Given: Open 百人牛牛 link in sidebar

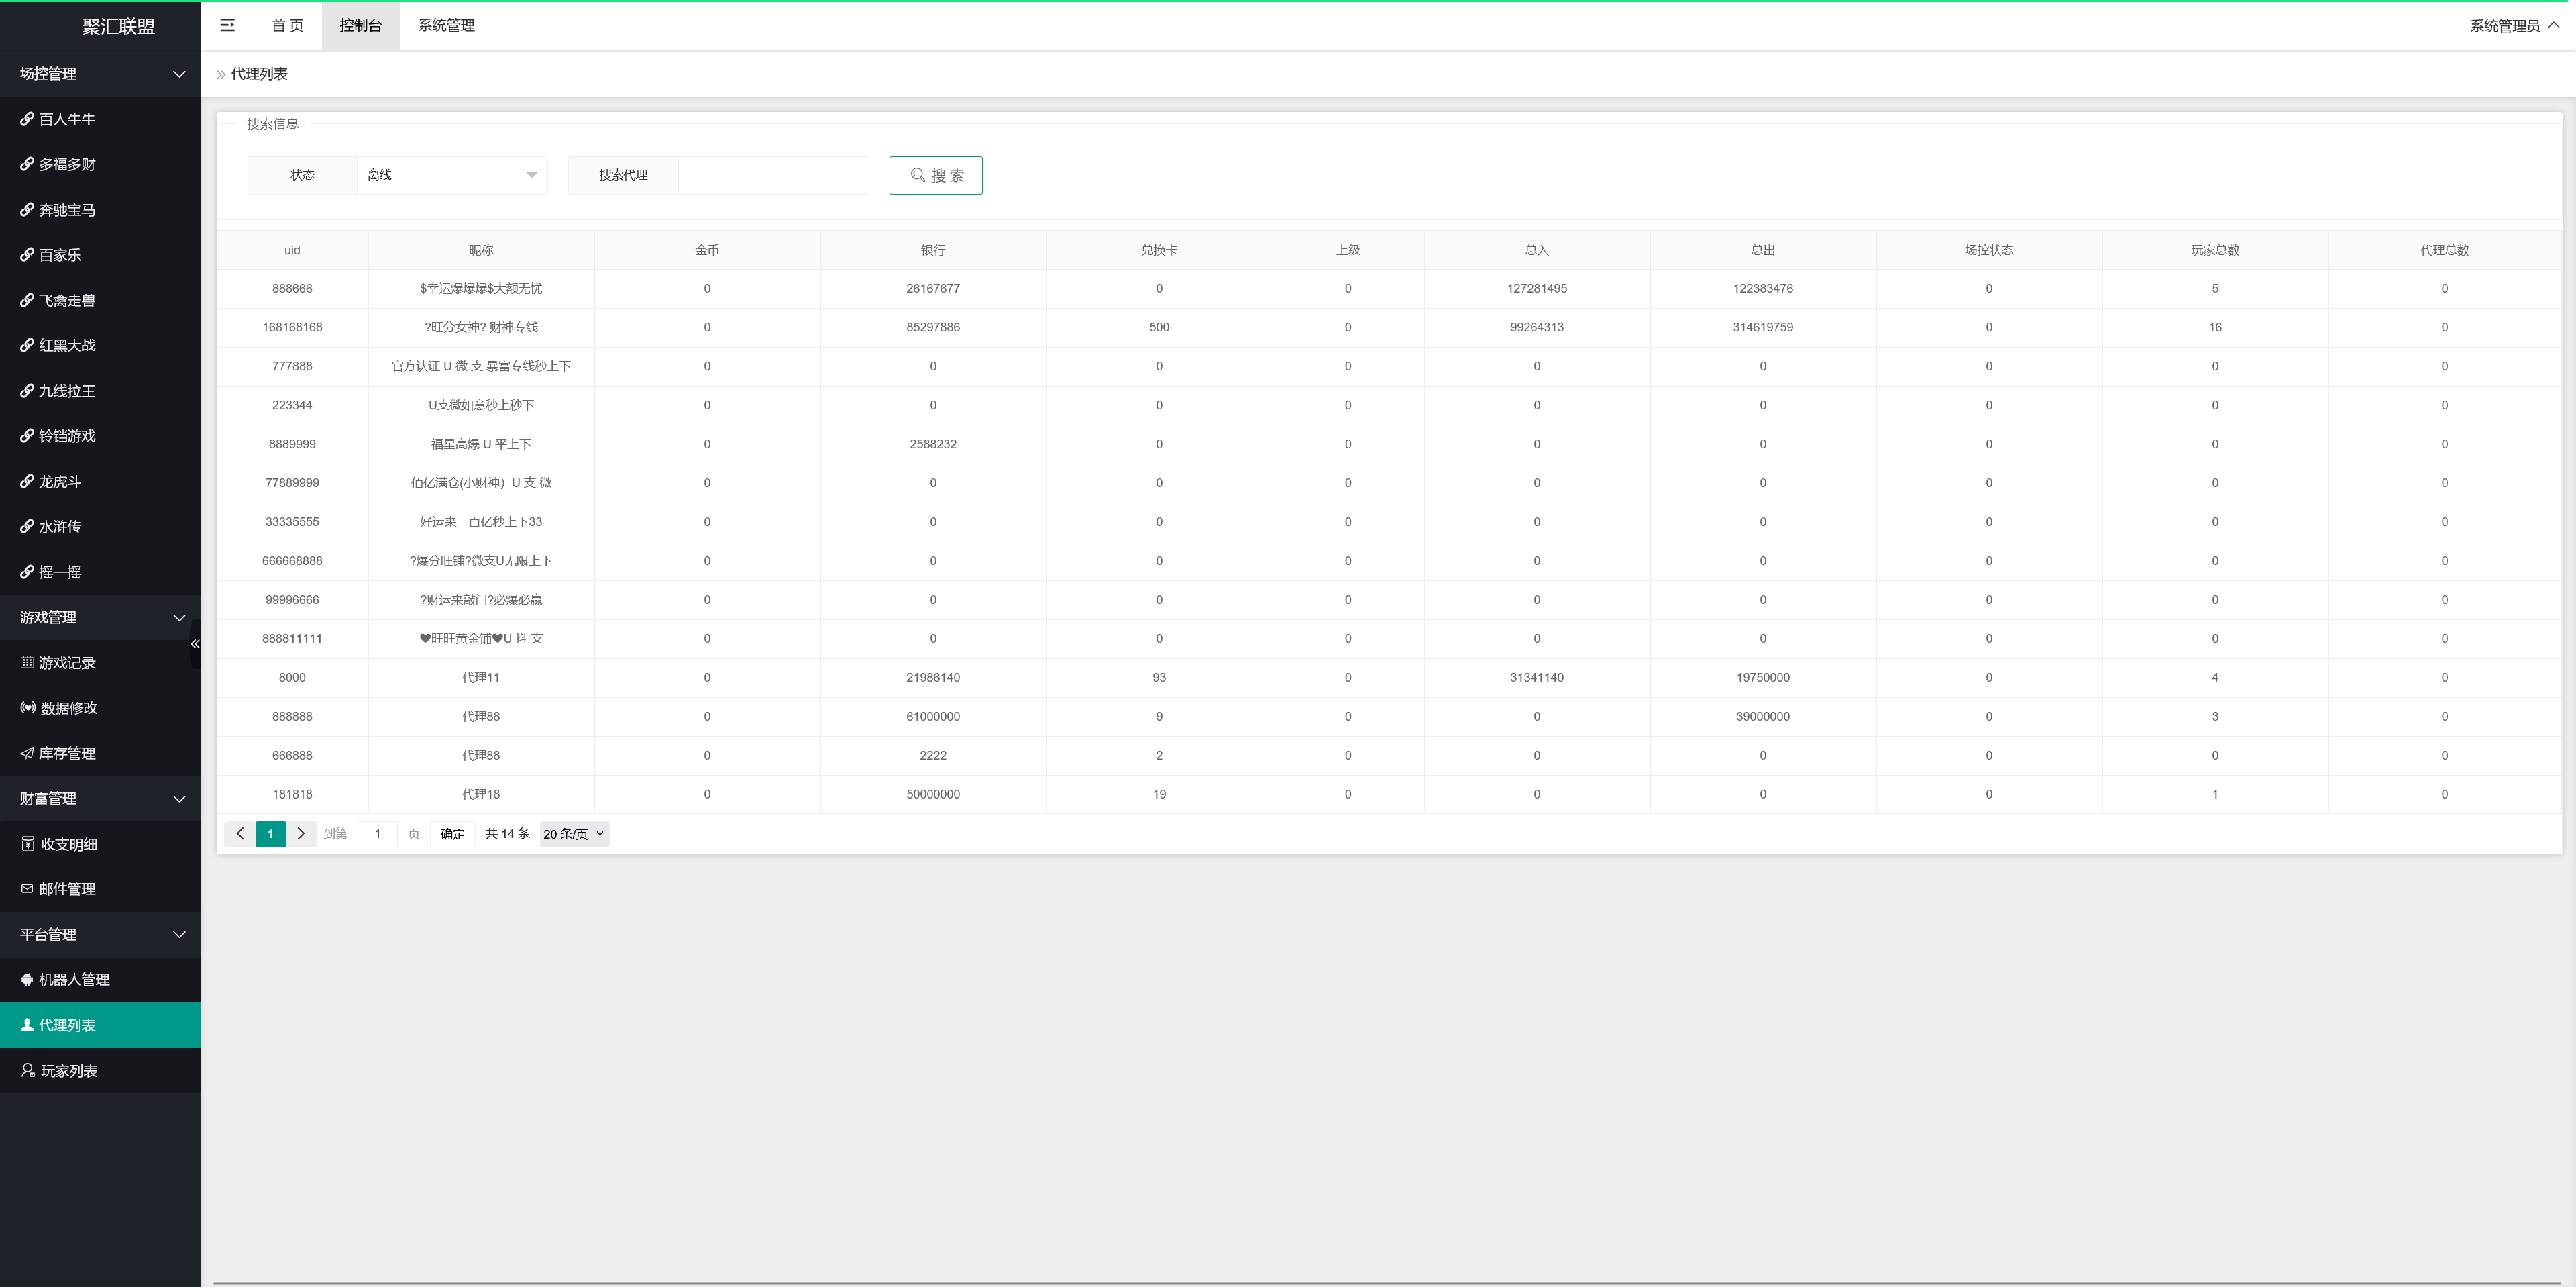Looking at the screenshot, I should tap(66, 119).
